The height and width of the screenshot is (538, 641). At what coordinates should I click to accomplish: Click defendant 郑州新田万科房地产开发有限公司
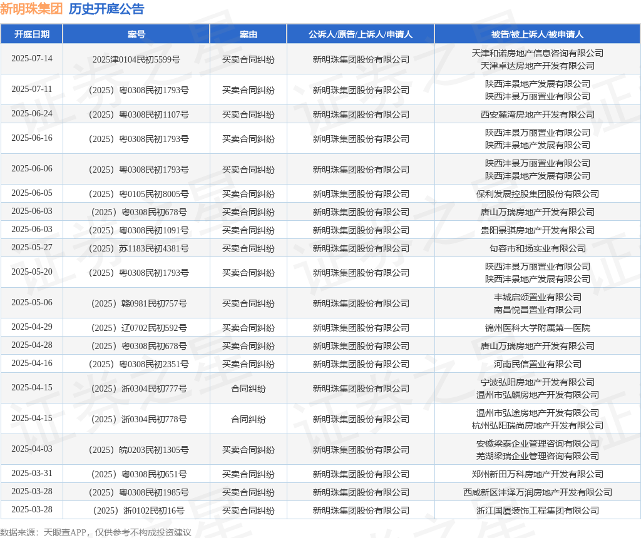coord(537,474)
